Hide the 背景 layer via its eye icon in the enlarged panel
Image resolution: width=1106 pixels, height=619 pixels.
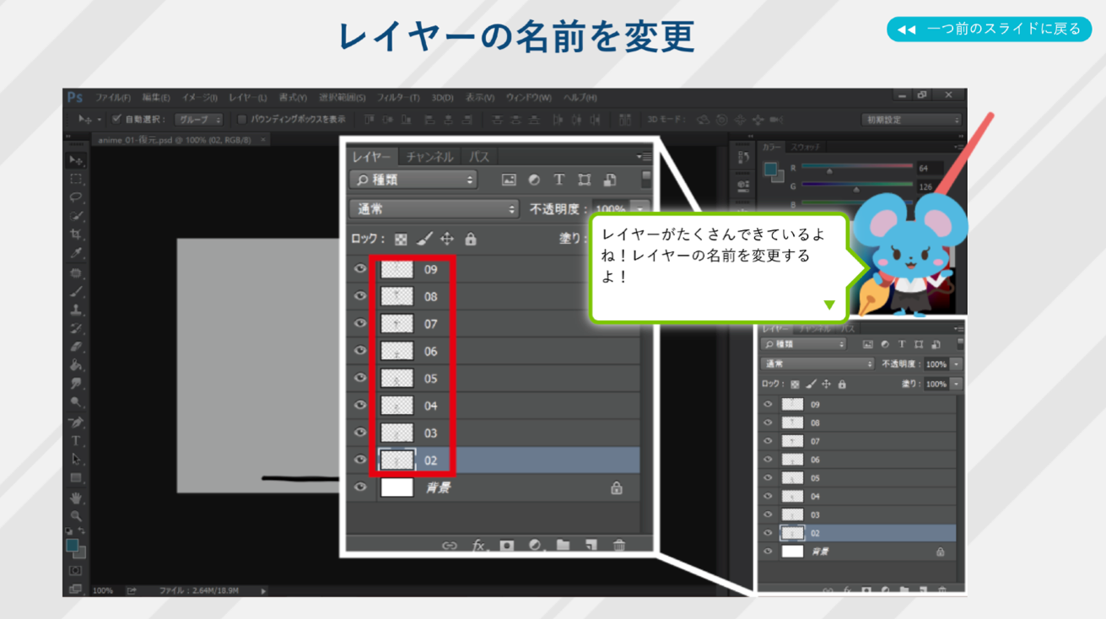360,487
